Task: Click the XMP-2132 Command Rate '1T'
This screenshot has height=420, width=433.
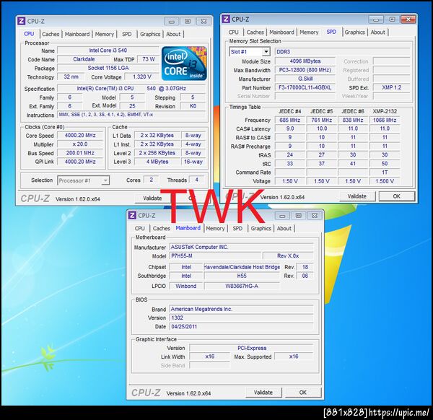Action: (x=385, y=172)
